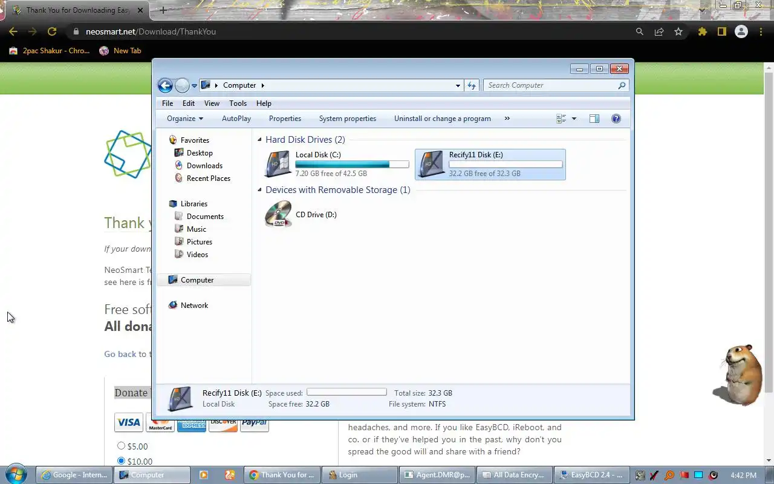Select Favorites in the navigation pane

tap(195, 140)
